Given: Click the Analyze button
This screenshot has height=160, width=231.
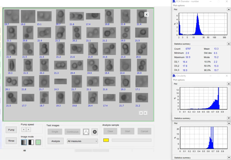Looking at the screenshot, I should coord(56,141).
